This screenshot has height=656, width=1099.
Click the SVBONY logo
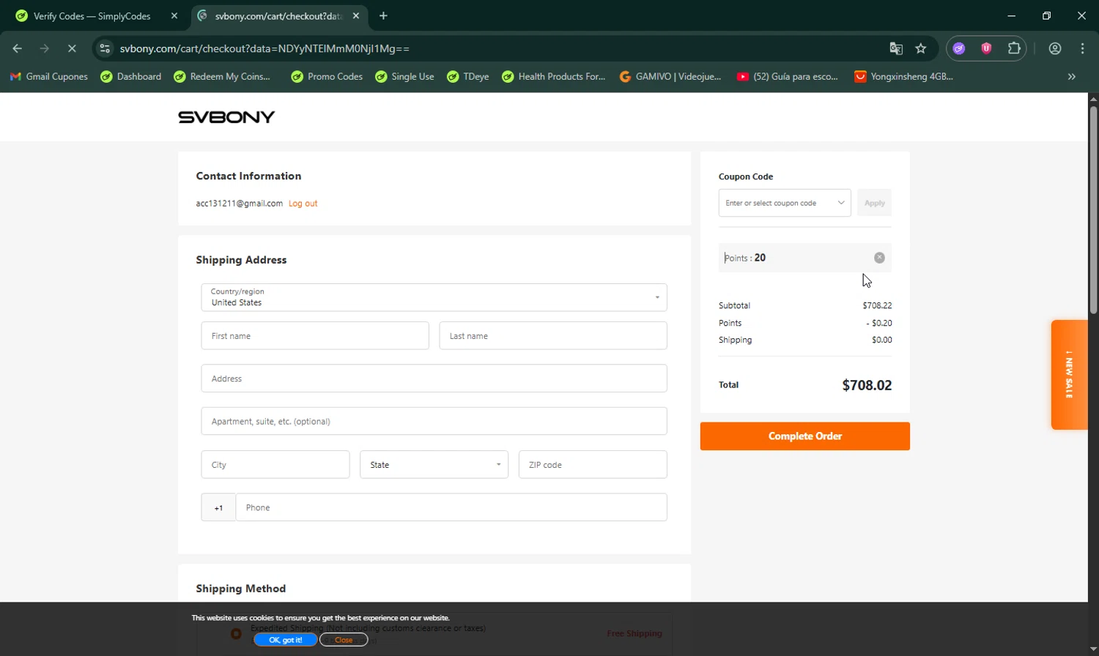click(226, 117)
